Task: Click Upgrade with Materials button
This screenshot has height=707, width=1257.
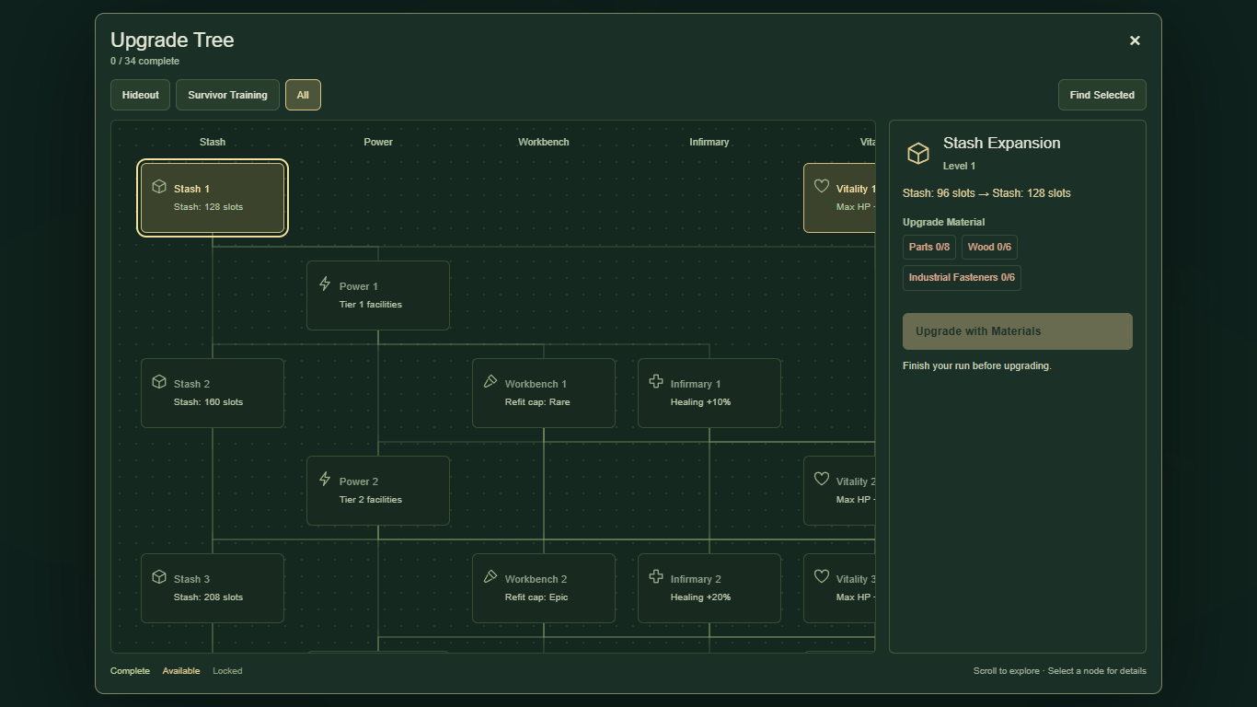Action: pos(1017,331)
